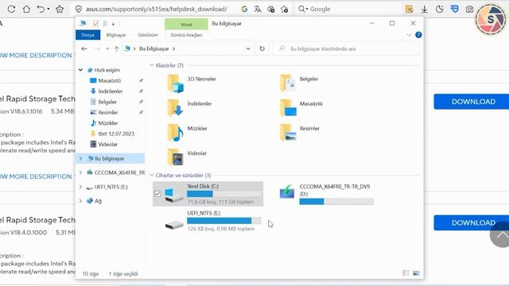Click the Google G icon in address bar

pos(244,9)
